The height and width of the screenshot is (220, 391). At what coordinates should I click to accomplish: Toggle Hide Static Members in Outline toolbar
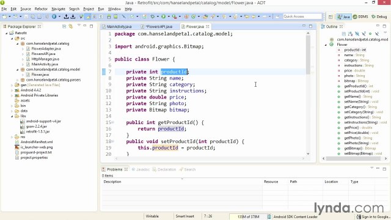click(364, 34)
